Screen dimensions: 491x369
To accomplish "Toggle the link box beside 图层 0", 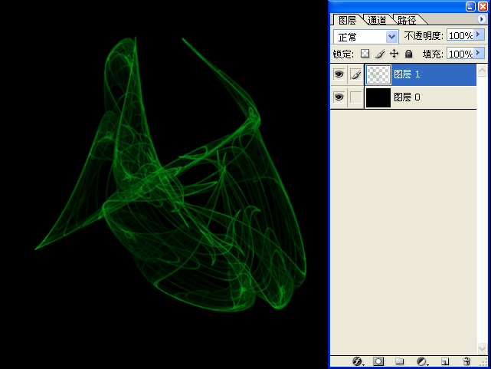I will [355, 97].
